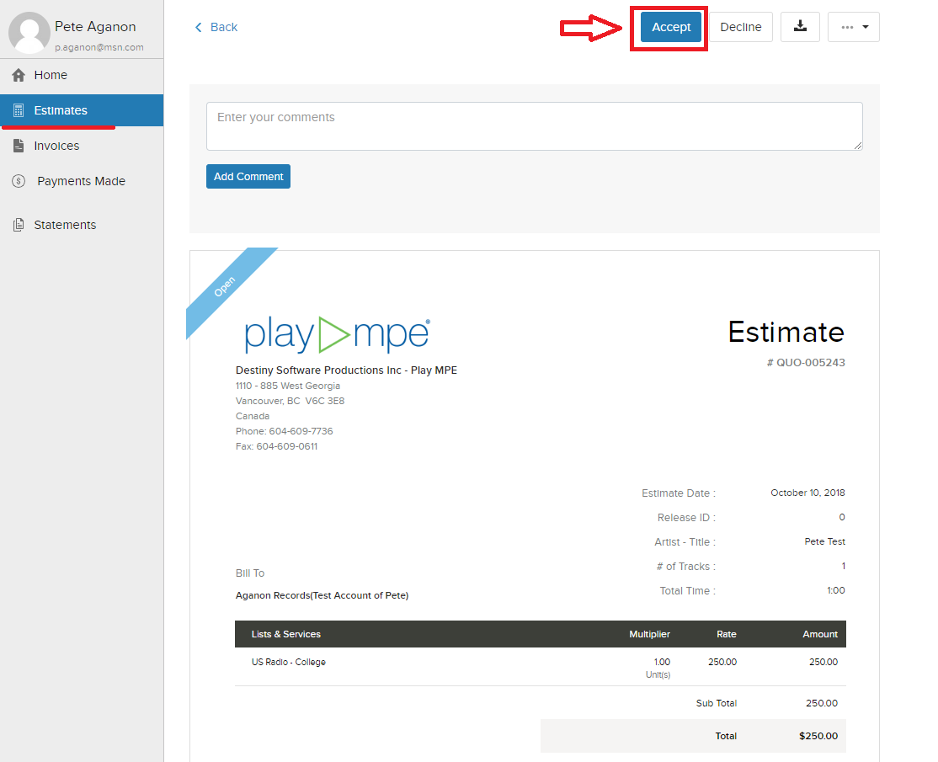Click the user avatar picture

(29, 32)
